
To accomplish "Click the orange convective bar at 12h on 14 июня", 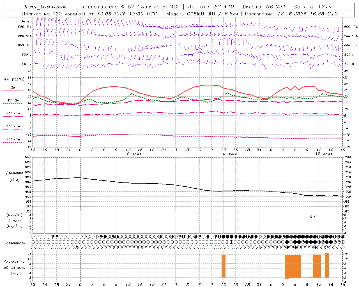I will click(x=224, y=267).
